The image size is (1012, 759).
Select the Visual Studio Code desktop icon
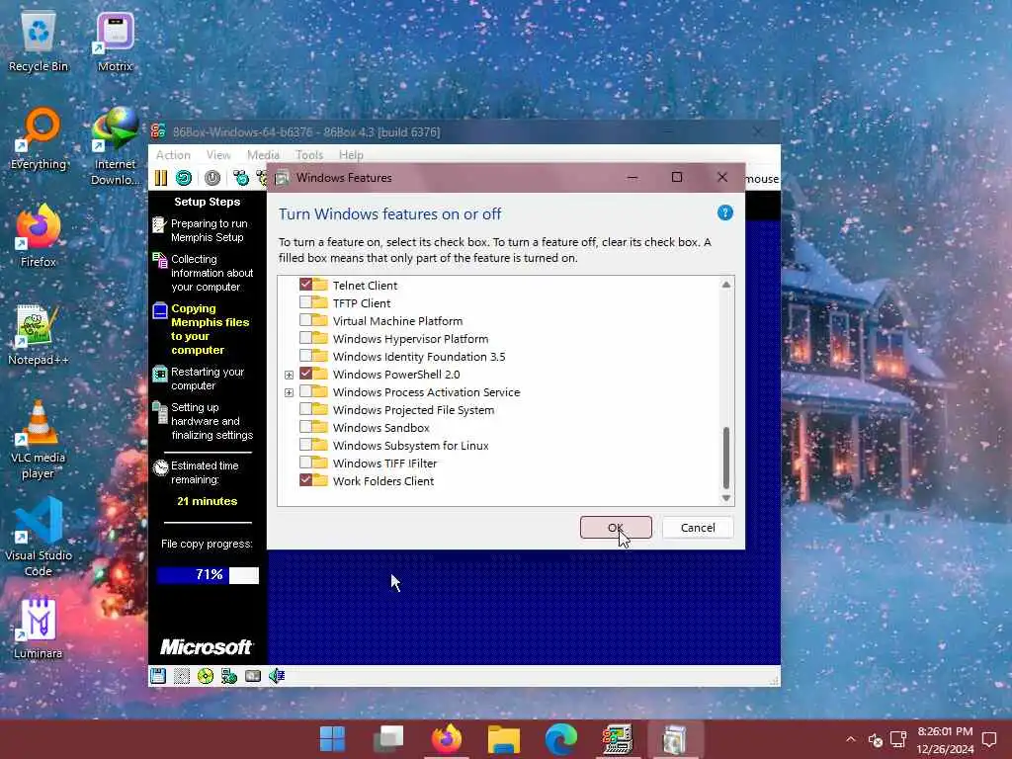point(39,539)
